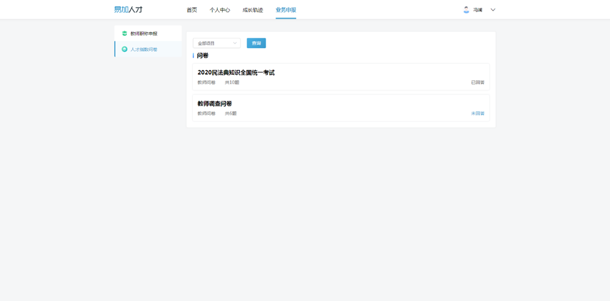
Task: Select the 业务申报 tab
Action: click(x=286, y=10)
